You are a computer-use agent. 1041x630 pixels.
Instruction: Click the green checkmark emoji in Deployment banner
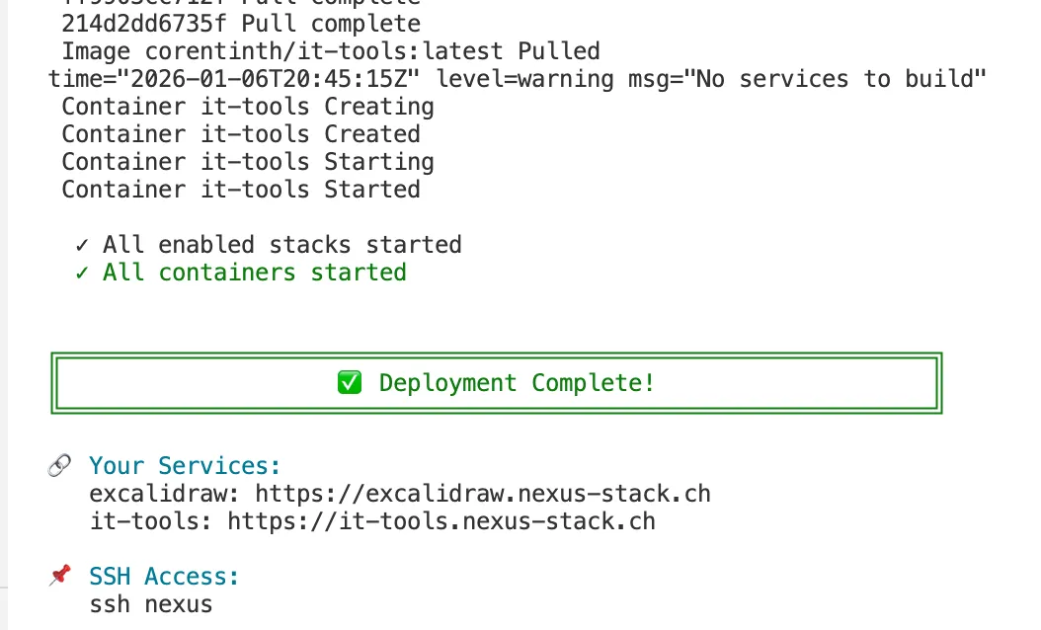click(x=350, y=383)
